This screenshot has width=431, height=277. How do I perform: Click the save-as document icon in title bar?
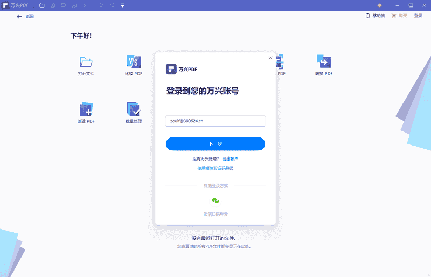pos(52,5)
